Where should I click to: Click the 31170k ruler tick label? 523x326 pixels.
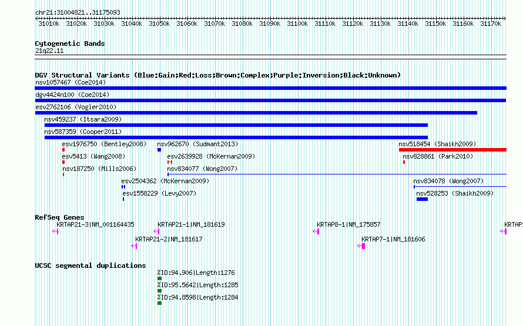(491, 23)
